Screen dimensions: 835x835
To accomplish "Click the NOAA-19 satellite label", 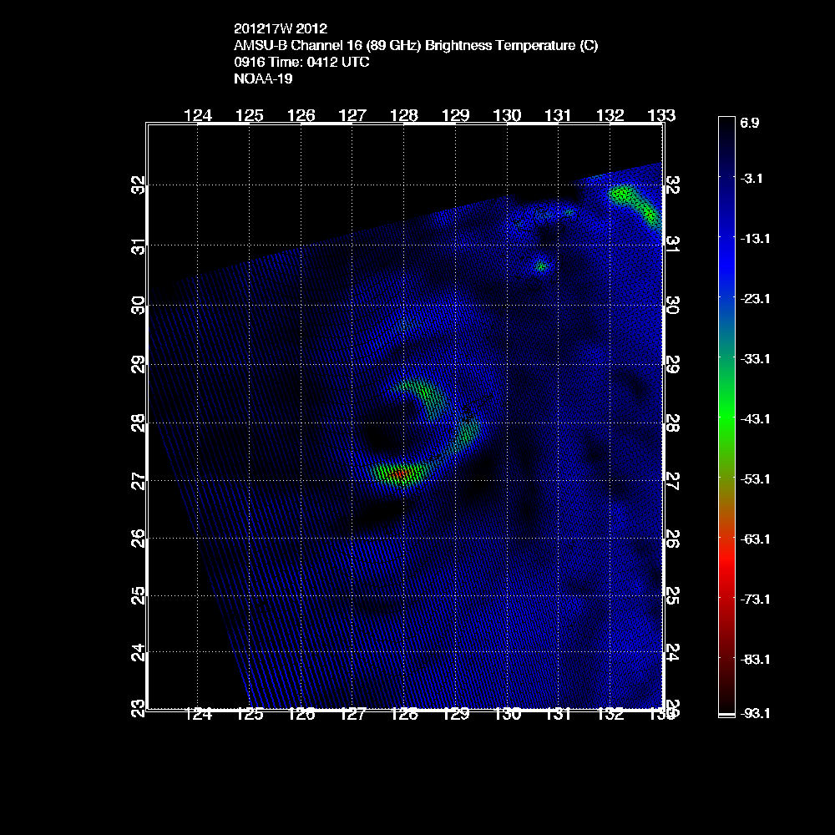I will pos(262,80).
